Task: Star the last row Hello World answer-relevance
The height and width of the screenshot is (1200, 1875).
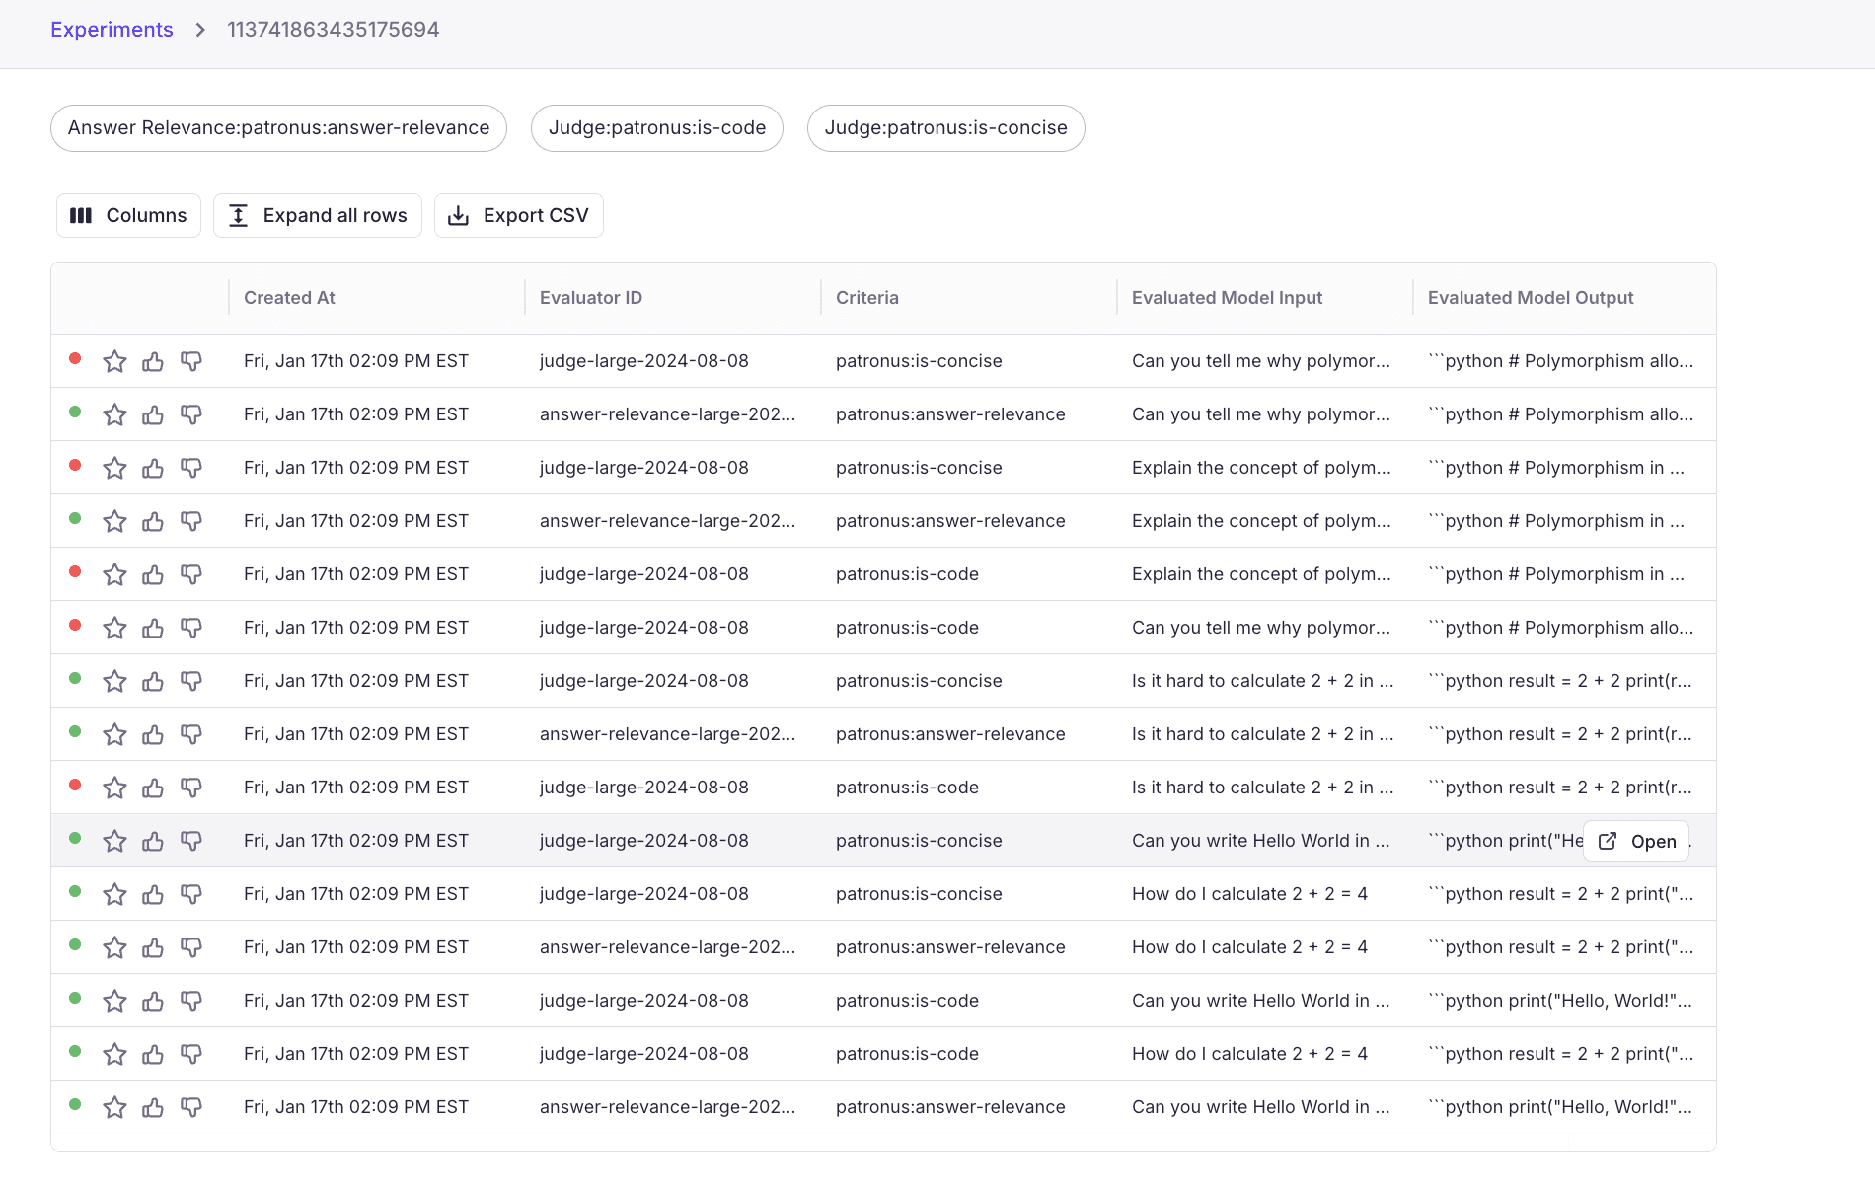Action: pos(114,1107)
